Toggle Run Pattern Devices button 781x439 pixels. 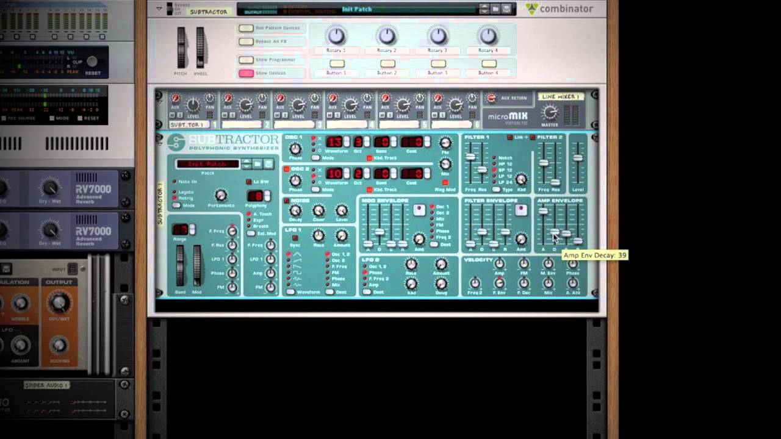pos(246,28)
